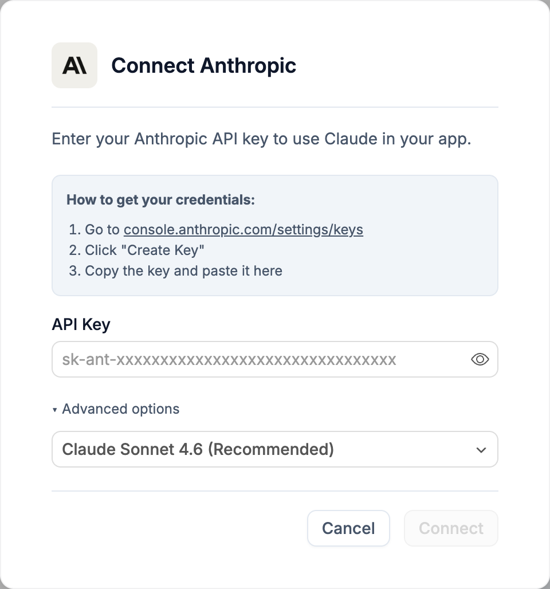This screenshot has width=550, height=589.
Task: Click the 'Go to' text in step one
Action: (x=102, y=230)
